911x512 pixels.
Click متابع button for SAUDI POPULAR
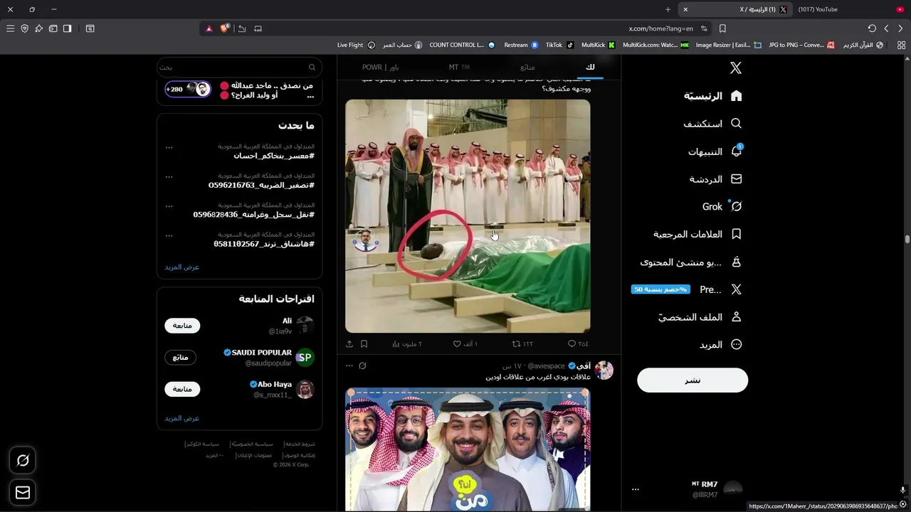180,357
